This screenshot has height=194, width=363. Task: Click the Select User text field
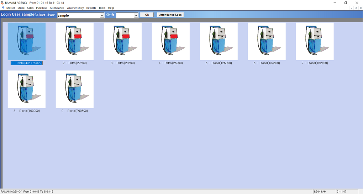78,15
